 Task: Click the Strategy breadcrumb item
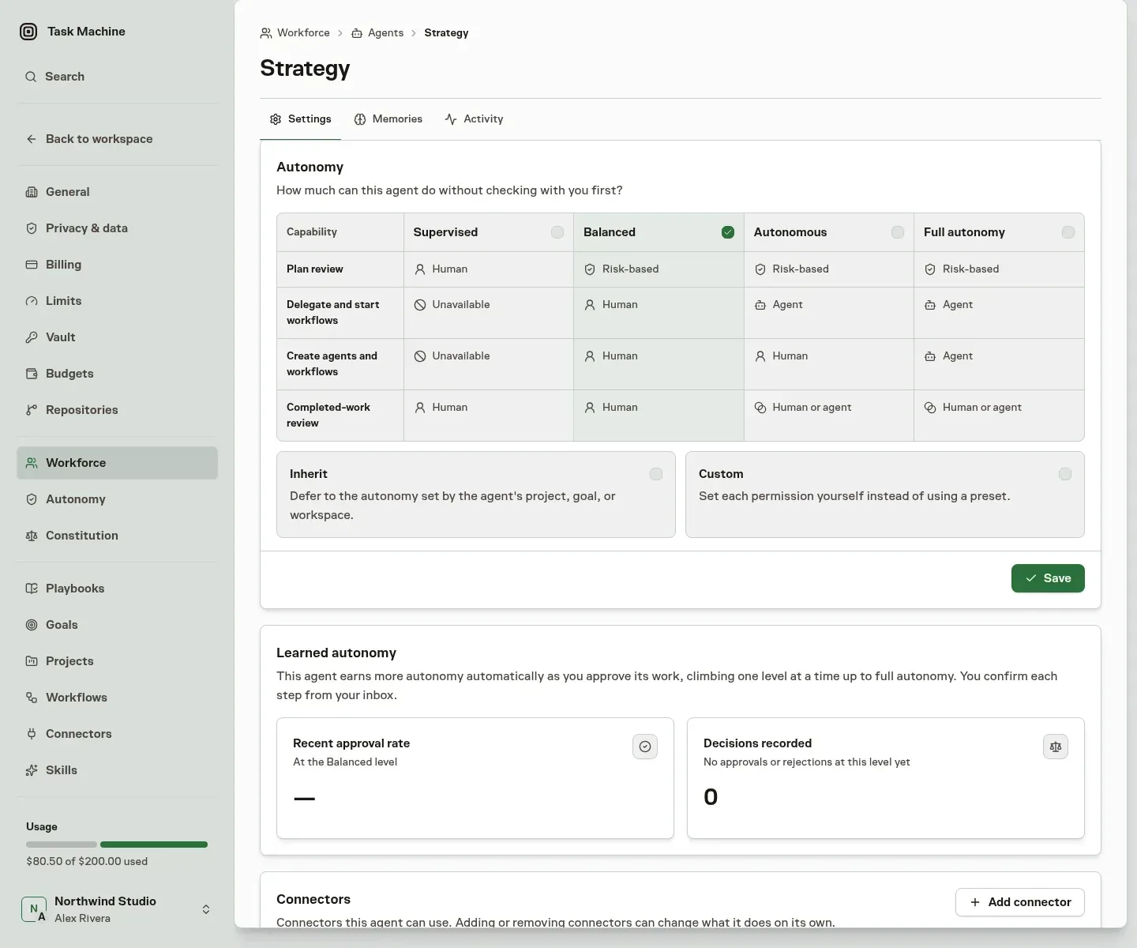(446, 33)
